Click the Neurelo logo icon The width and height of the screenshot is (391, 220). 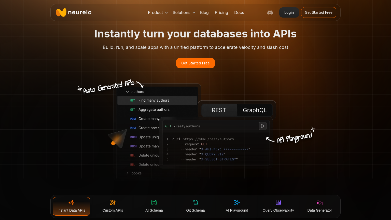(61, 12)
